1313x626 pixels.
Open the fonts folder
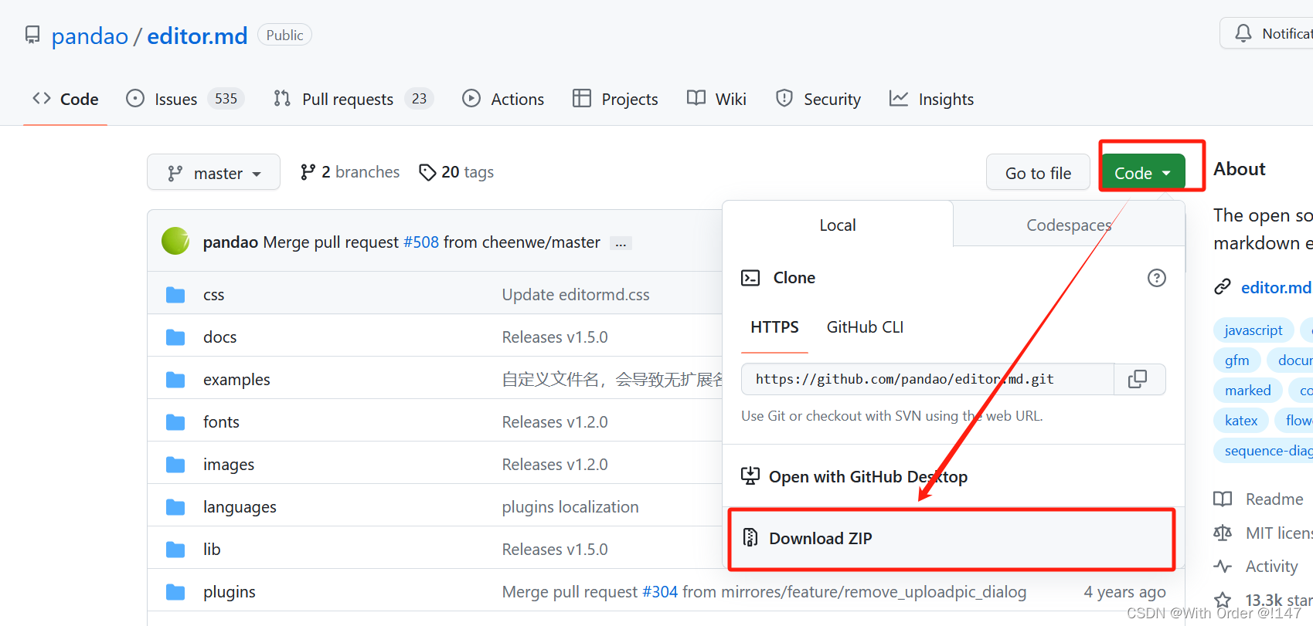[x=221, y=422]
